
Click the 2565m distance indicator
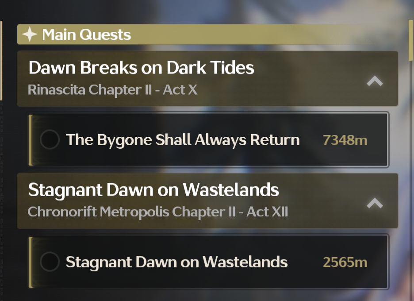(x=345, y=262)
